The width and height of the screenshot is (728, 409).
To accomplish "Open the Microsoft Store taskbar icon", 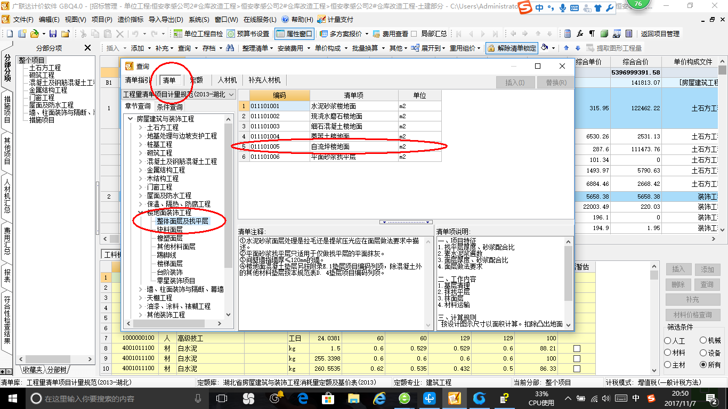I will [328, 398].
